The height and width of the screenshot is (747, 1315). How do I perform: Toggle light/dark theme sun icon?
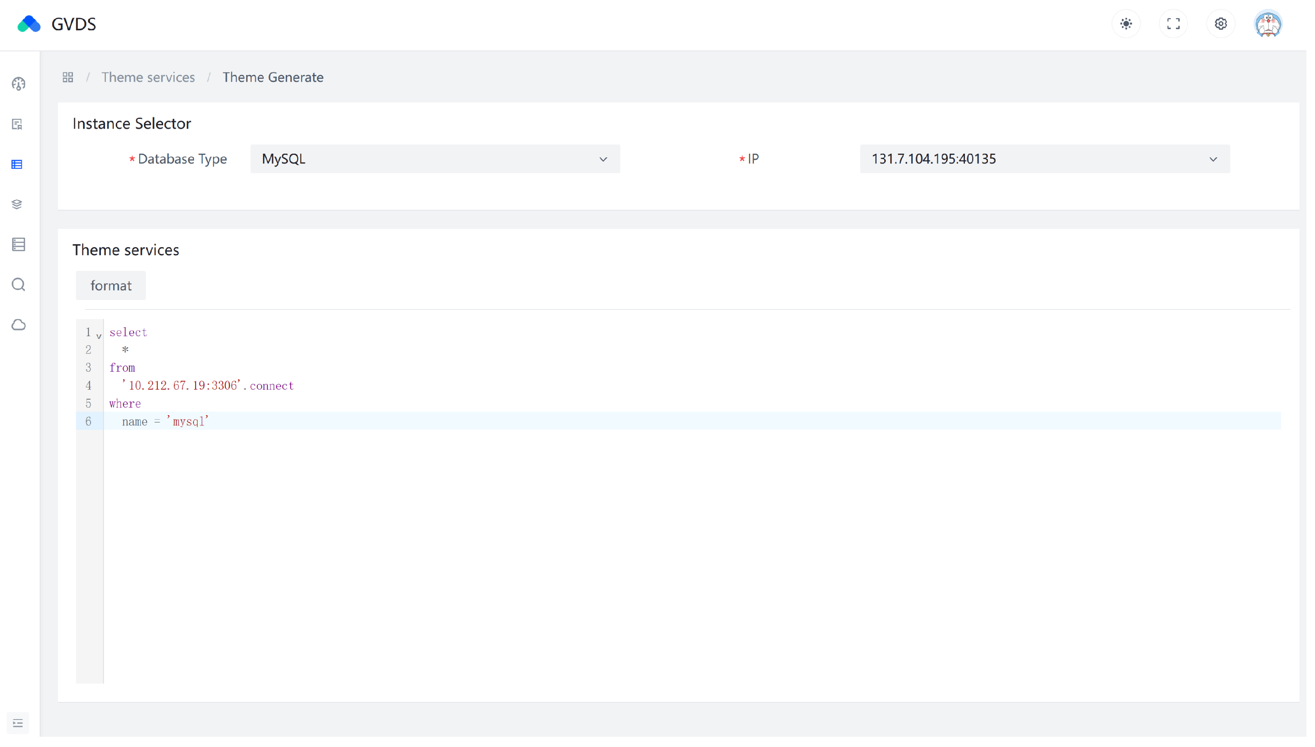click(x=1126, y=24)
